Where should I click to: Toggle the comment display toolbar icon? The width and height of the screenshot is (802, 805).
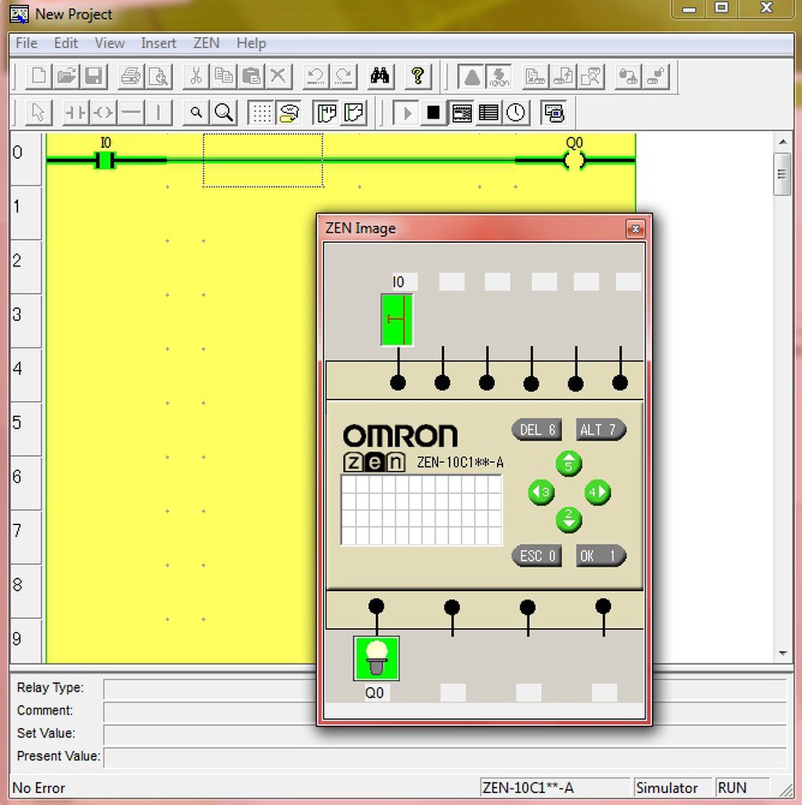click(289, 112)
